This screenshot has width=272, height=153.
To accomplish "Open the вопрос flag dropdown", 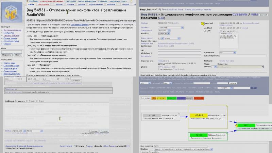I will click(214, 67).
